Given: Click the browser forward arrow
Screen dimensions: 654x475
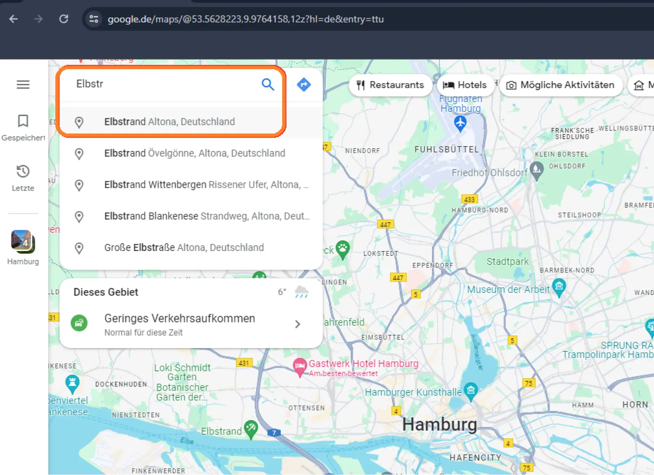Looking at the screenshot, I should point(38,19).
